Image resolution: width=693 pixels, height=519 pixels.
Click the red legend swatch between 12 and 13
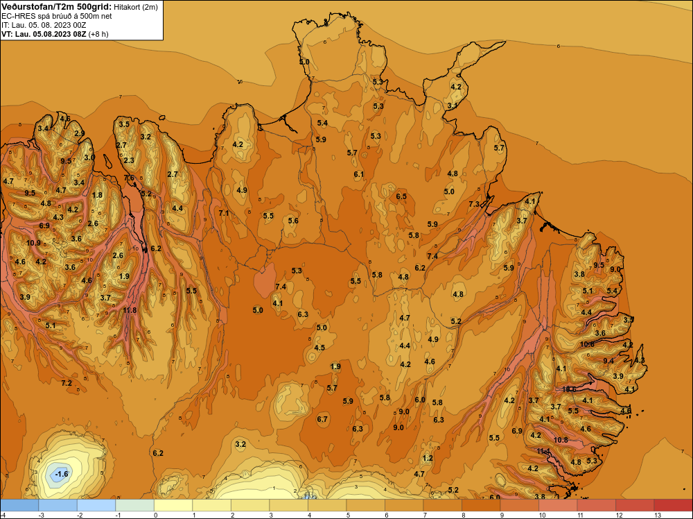pos(635,505)
